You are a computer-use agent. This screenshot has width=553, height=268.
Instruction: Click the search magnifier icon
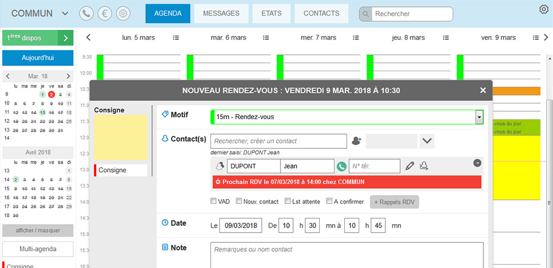click(366, 14)
